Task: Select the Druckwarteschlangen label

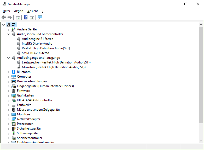Action: (32, 81)
